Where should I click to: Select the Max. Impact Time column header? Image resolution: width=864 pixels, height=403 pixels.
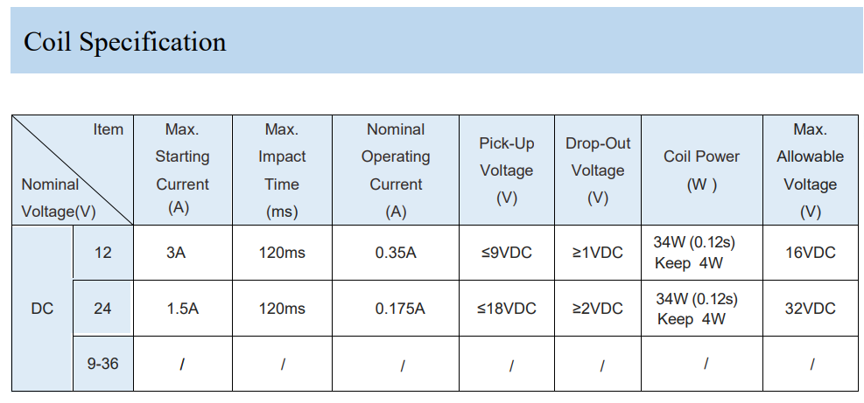[x=282, y=170]
